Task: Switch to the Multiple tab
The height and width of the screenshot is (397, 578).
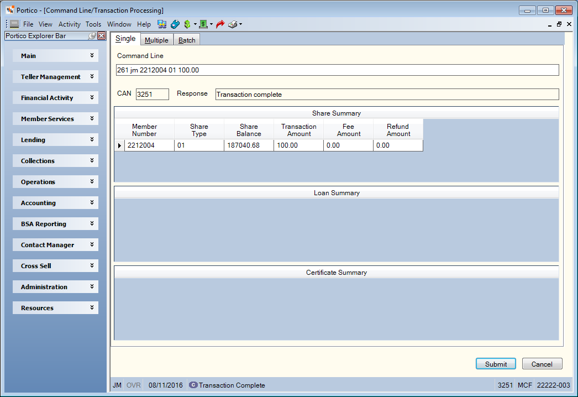Action: pos(156,40)
